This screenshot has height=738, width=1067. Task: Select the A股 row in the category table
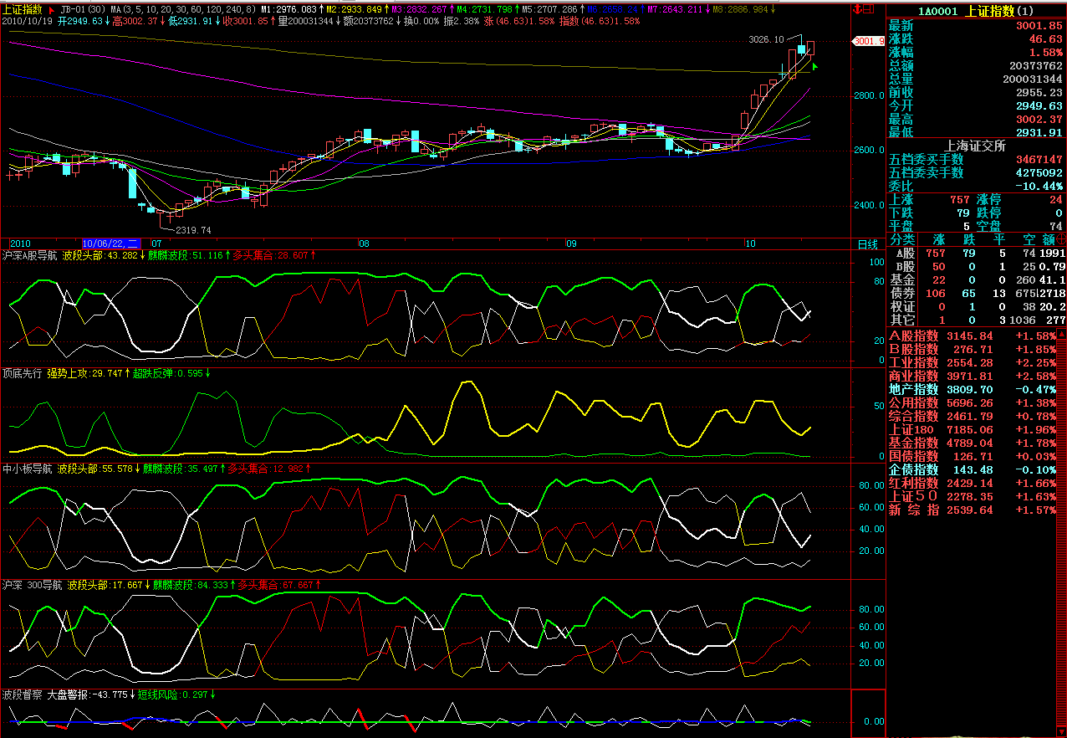coord(977,253)
